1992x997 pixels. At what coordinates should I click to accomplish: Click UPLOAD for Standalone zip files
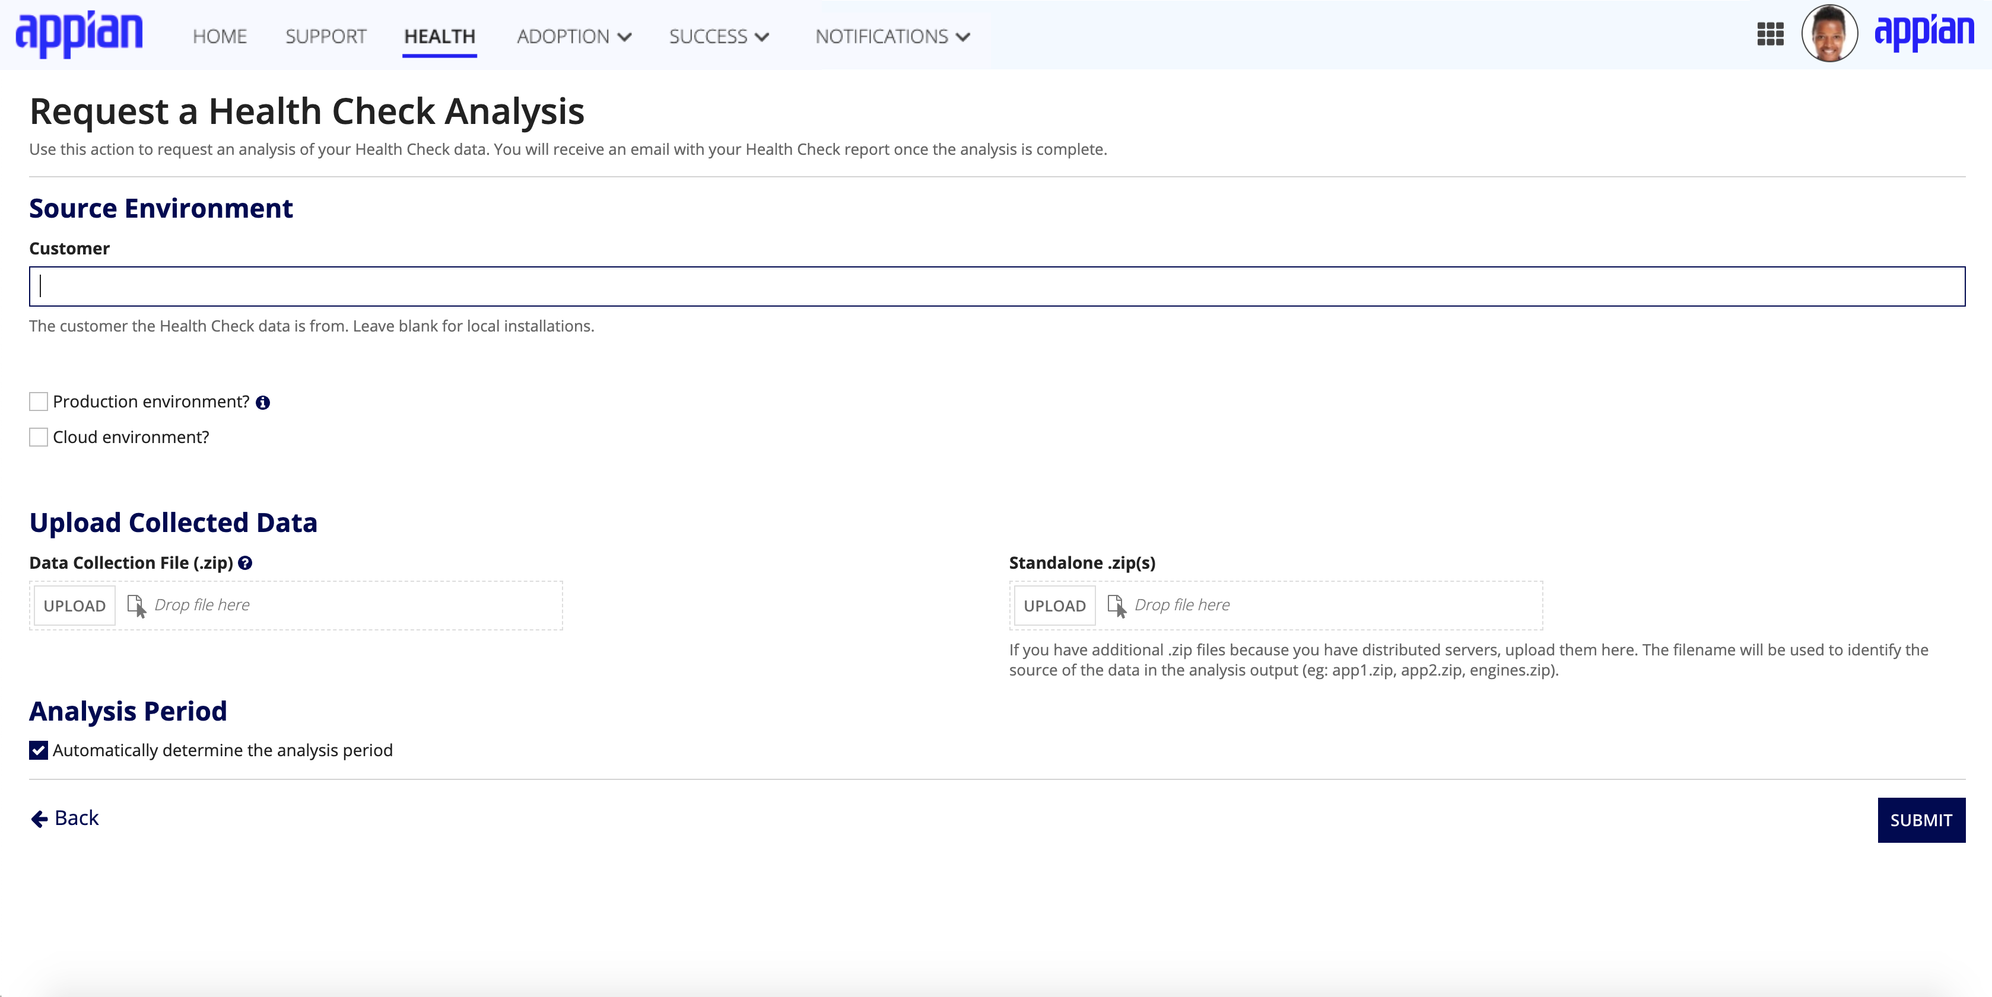click(1055, 606)
